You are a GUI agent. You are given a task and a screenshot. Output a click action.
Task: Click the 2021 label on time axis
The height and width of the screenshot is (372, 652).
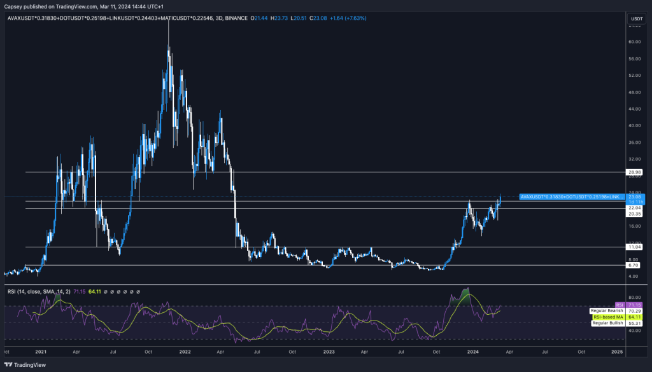(41, 352)
